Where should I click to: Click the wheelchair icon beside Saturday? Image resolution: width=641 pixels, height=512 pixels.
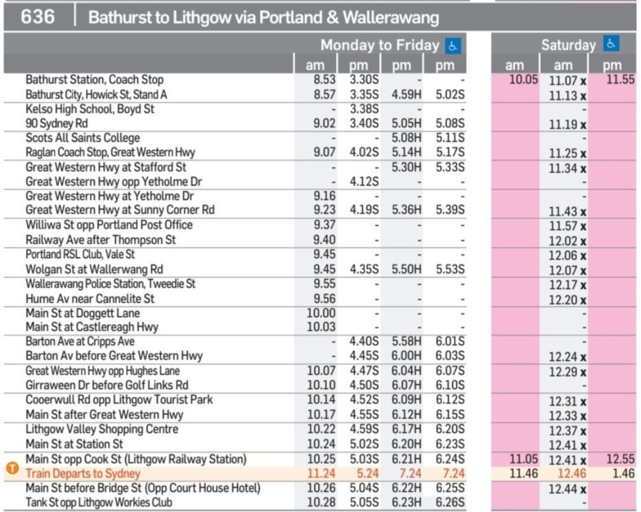(611, 45)
